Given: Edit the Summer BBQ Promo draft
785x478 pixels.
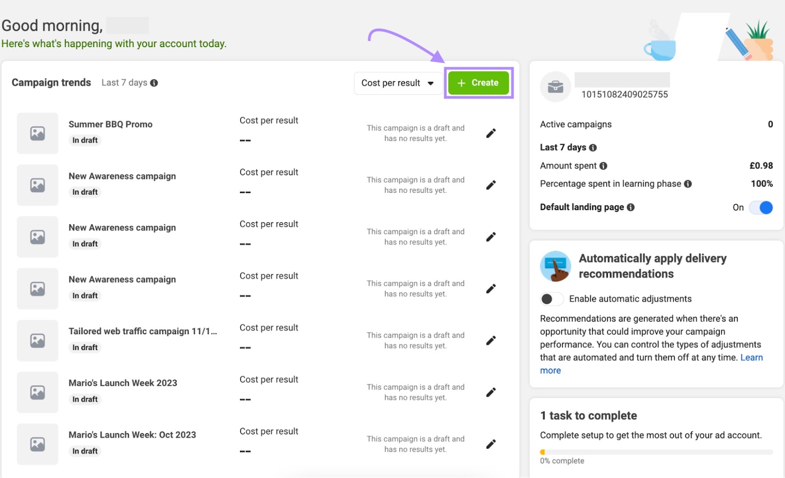Looking at the screenshot, I should pyautogui.click(x=491, y=133).
